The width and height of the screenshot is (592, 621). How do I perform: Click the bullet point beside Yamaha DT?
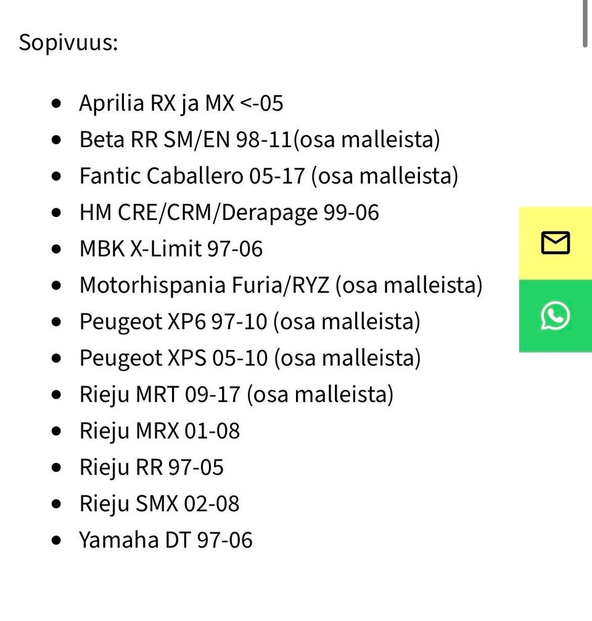click(x=57, y=541)
